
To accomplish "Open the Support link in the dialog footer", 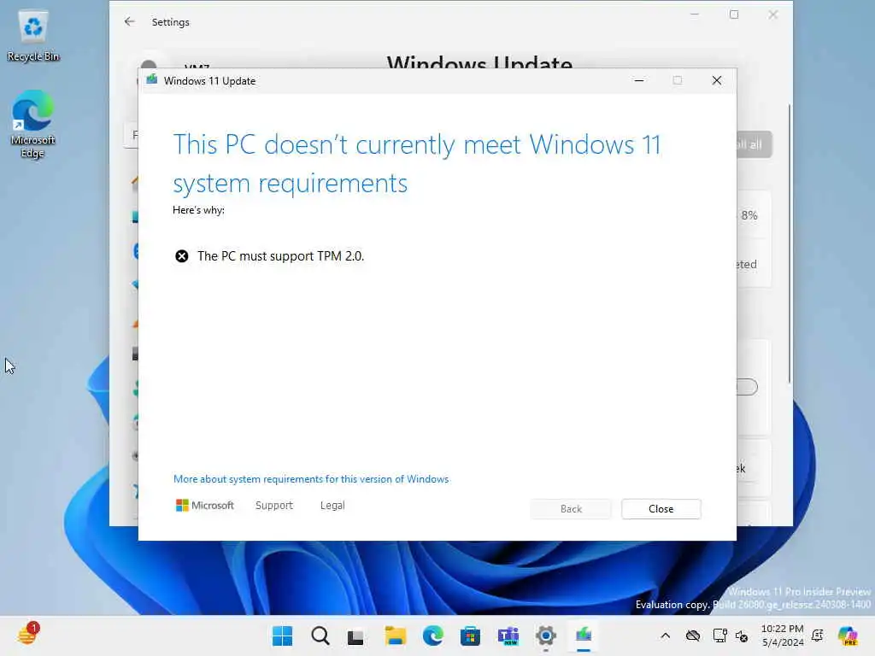I will pyautogui.click(x=274, y=505).
